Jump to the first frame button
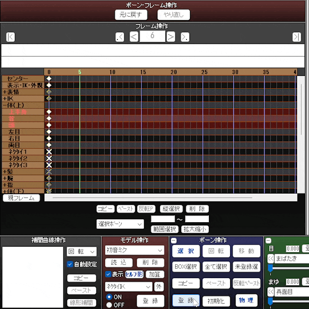The width and height of the screenshot is (309, 309). coord(10,37)
